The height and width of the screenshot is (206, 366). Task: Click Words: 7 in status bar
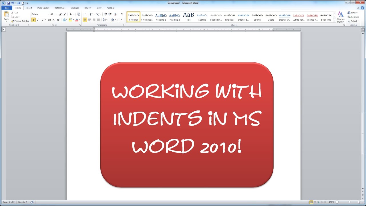pyautogui.click(x=22, y=202)
